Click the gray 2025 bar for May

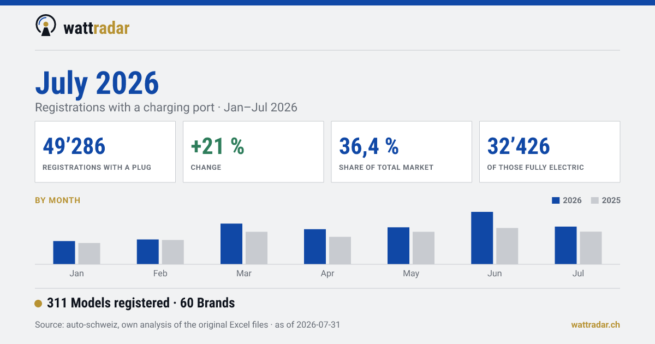(424, 248)
